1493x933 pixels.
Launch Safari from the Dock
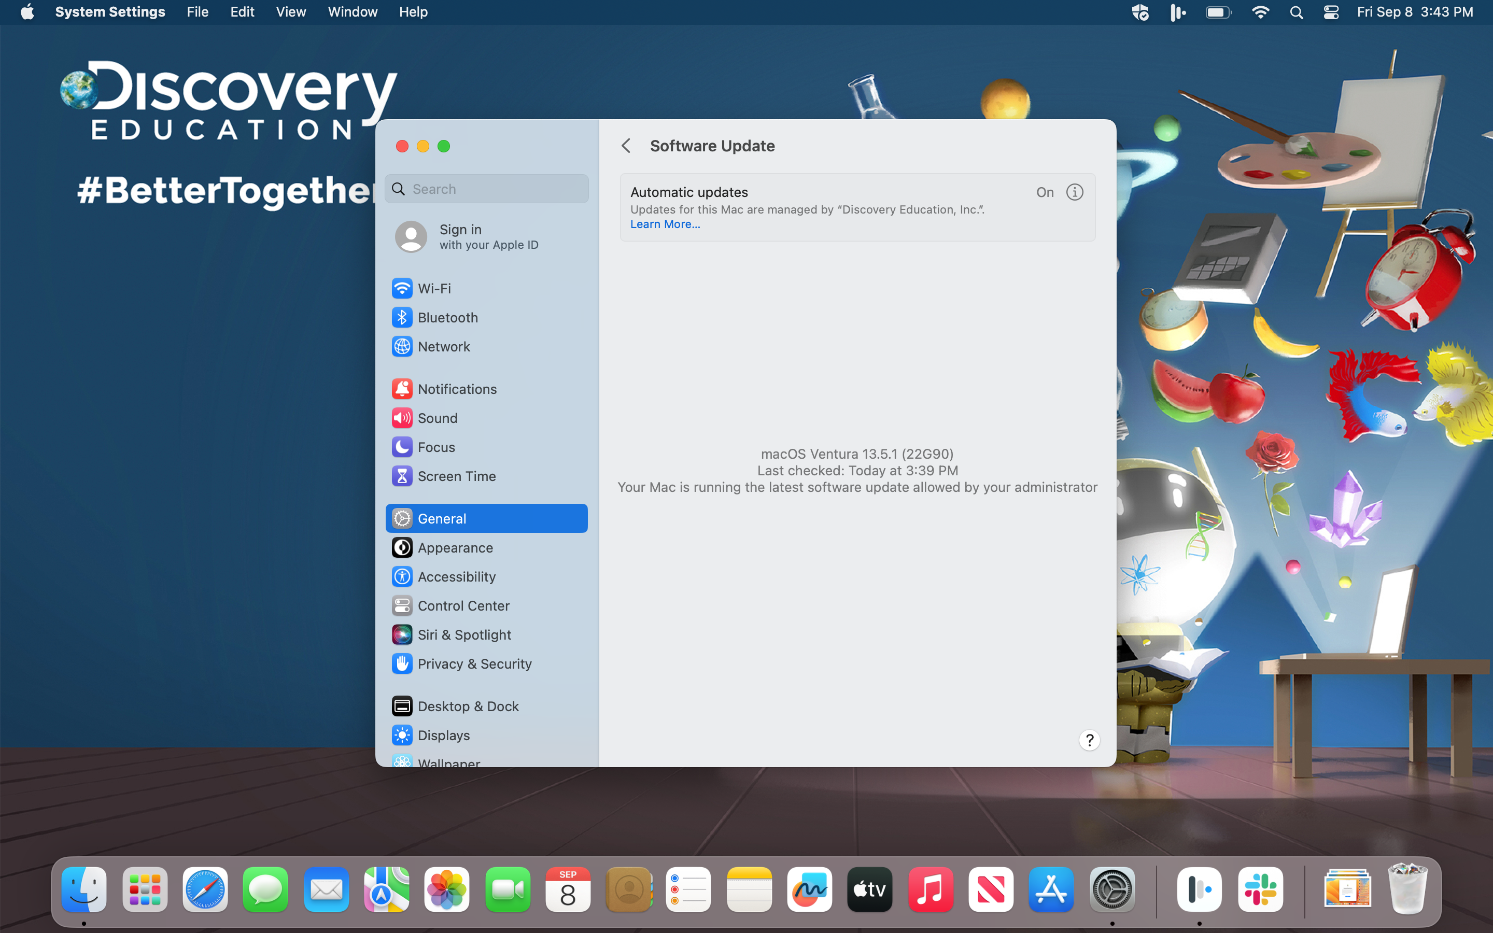pos(205,889)
